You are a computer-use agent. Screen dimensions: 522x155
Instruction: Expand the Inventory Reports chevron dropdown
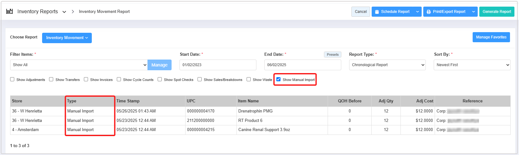(64, 12)
